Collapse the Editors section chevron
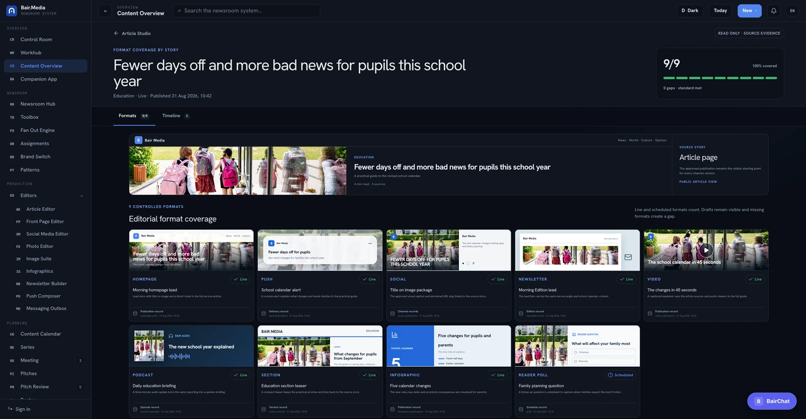806x419 pixels. 81,196
